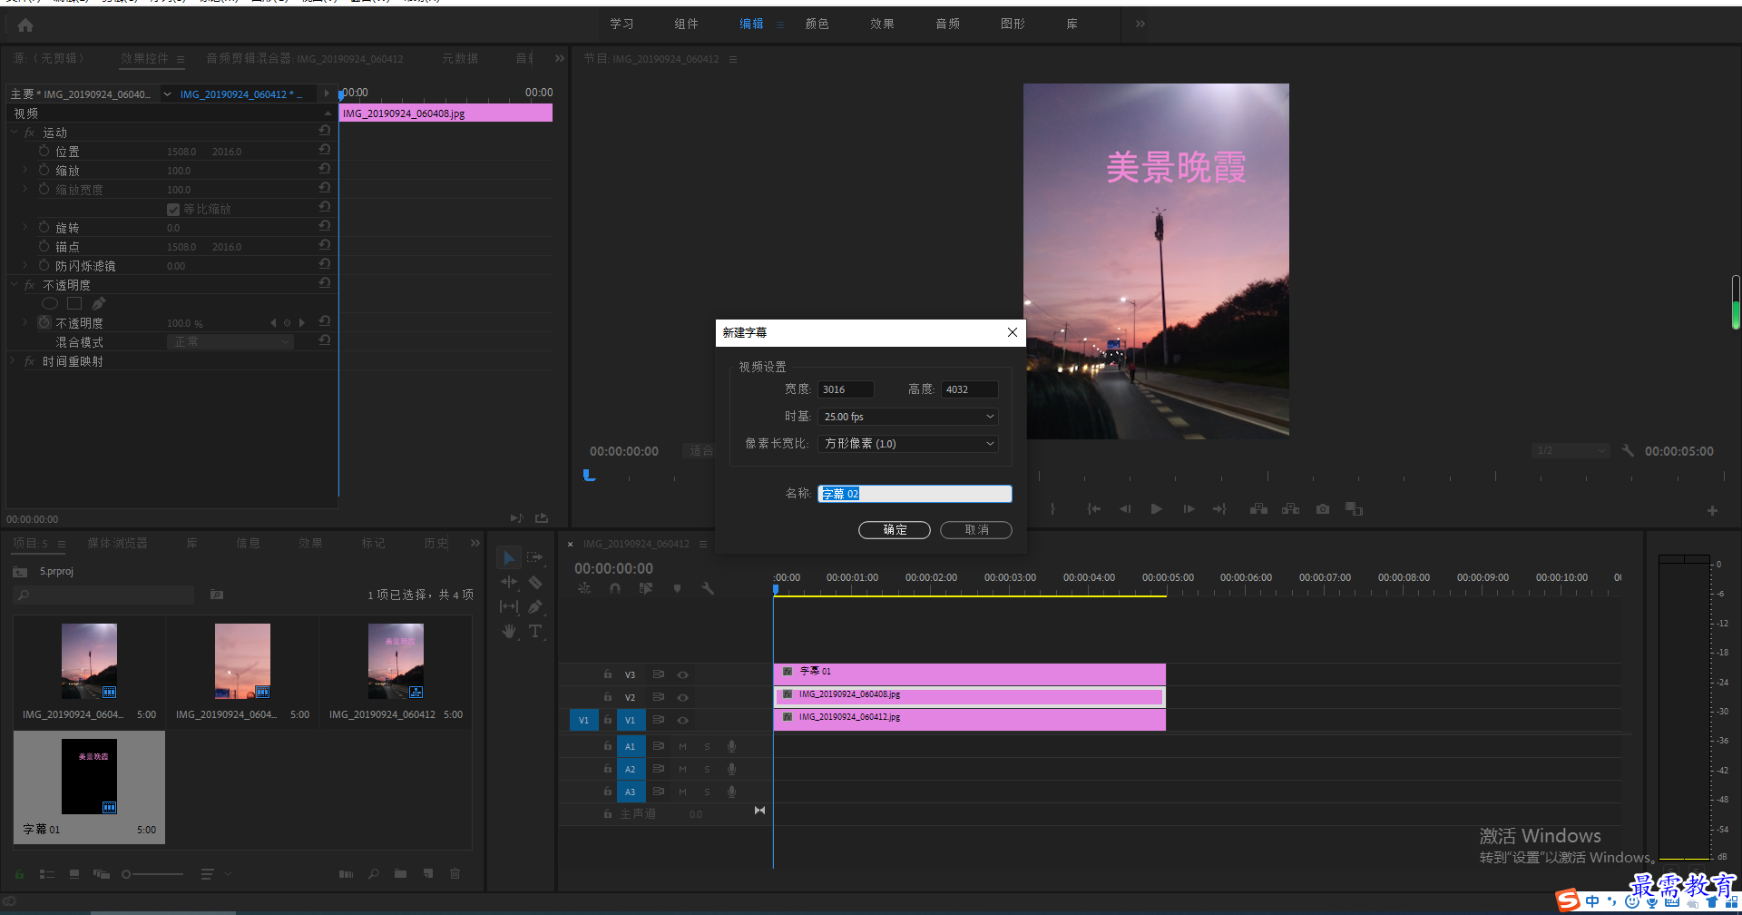The height and width of the screenshot is (915, 1742).
Task: Export frame with camera icon
Action: [1323, 509]
